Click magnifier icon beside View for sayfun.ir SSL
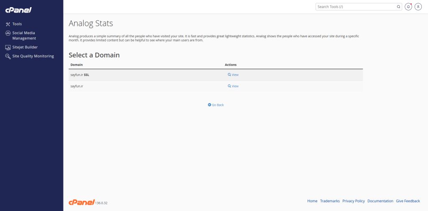 point(229,75)
